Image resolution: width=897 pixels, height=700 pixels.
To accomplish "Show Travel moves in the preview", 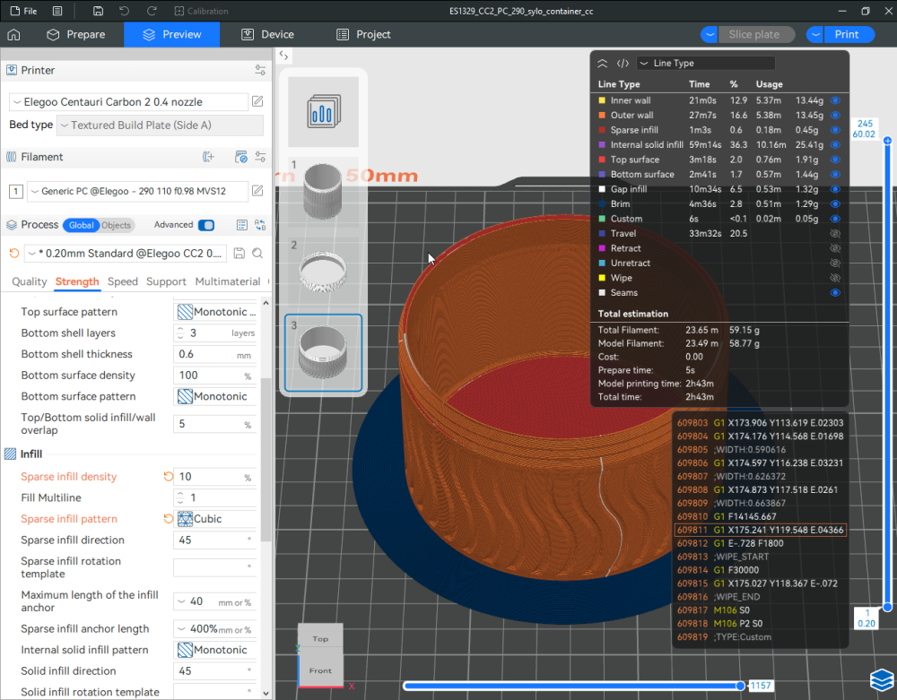I will 835,233.
